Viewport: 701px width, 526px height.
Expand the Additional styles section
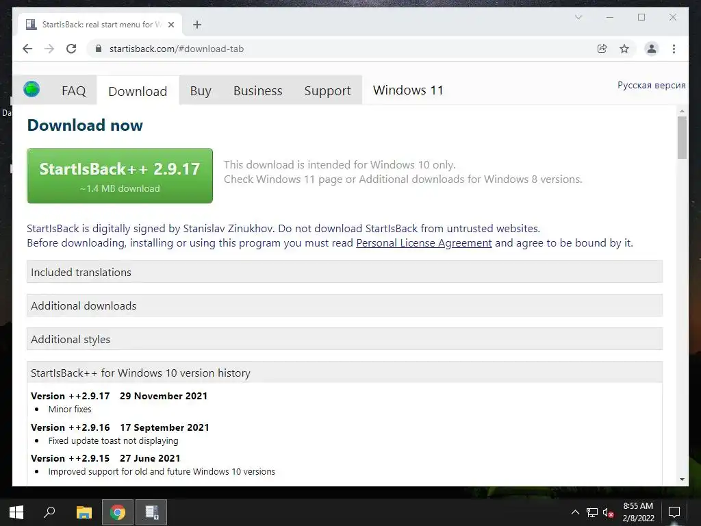coord(344,339)
